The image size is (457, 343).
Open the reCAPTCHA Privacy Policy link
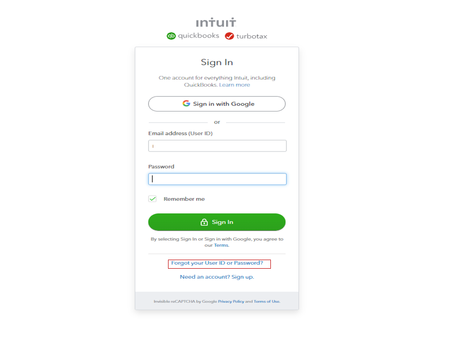tap(231, 302)
